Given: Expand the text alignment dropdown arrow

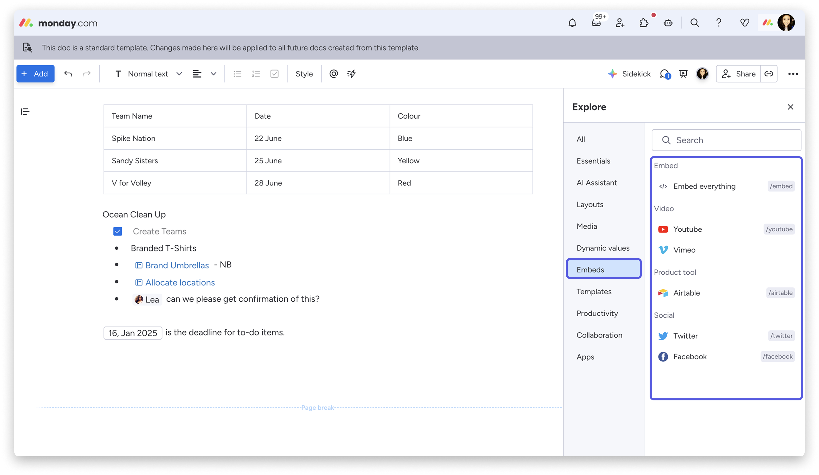Looking at the screenshot, I should pyautogui.click(x=213, y=74).
